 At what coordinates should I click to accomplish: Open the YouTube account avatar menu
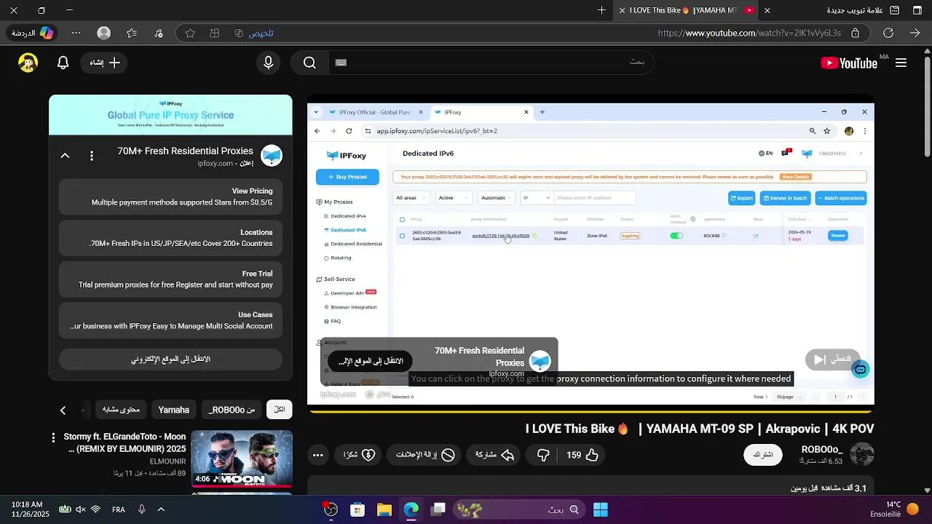pyautogui.click(x=28, y=63)
